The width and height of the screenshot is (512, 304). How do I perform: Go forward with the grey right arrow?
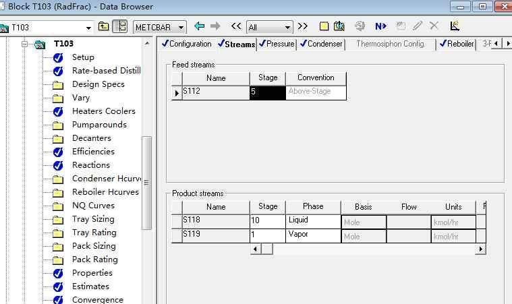[215, 26]
